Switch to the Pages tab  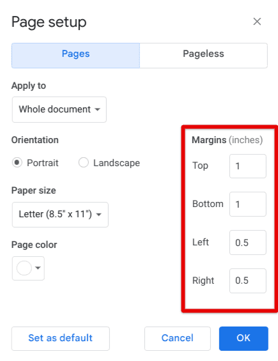(x=76, y=56)
